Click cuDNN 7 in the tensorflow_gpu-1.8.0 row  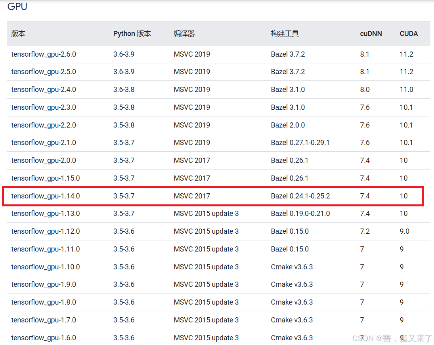[x=362, y=302]
